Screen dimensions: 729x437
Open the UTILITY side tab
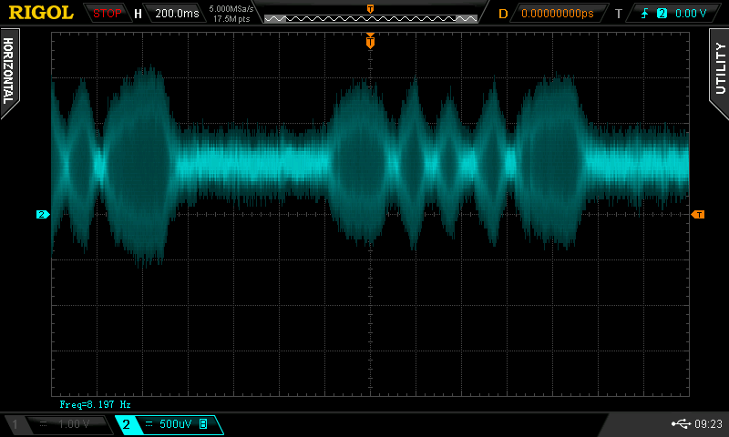(719, 72)
